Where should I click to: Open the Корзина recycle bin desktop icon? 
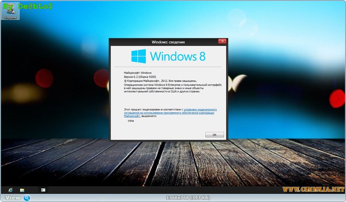(9, 13)
